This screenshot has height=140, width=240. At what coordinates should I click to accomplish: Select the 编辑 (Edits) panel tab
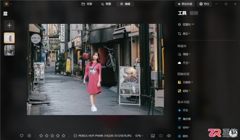(194, 13)
